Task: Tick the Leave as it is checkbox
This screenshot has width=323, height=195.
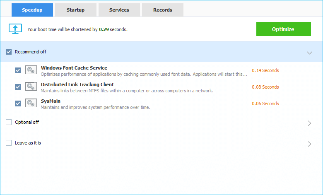Action: (9, 143)
